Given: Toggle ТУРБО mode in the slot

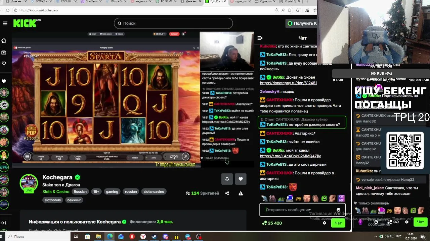Looking at the screenshot, I should click(x=135, y=157).
